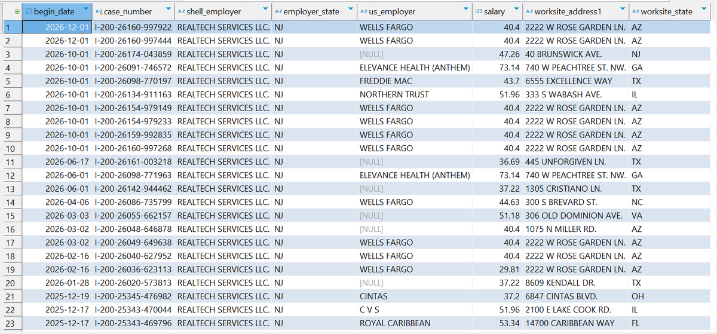Select the salary value 44.63
The width and height of the screenshot is (717, 334).
(x=509, y=202)
